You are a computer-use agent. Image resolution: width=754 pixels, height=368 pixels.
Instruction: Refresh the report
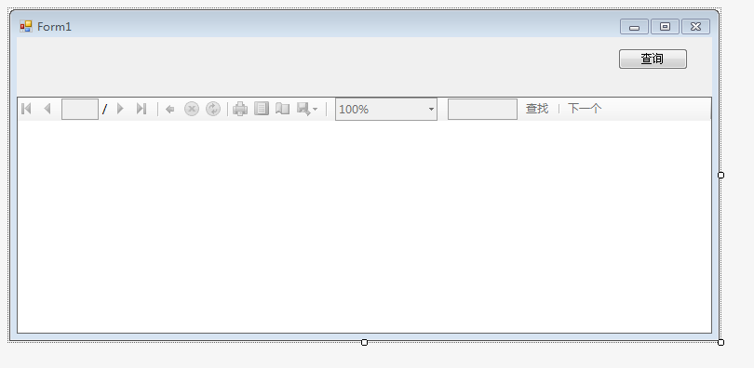[213, 109]
